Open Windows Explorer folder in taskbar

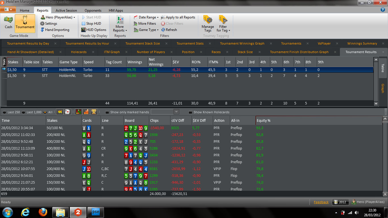(60, 212)
